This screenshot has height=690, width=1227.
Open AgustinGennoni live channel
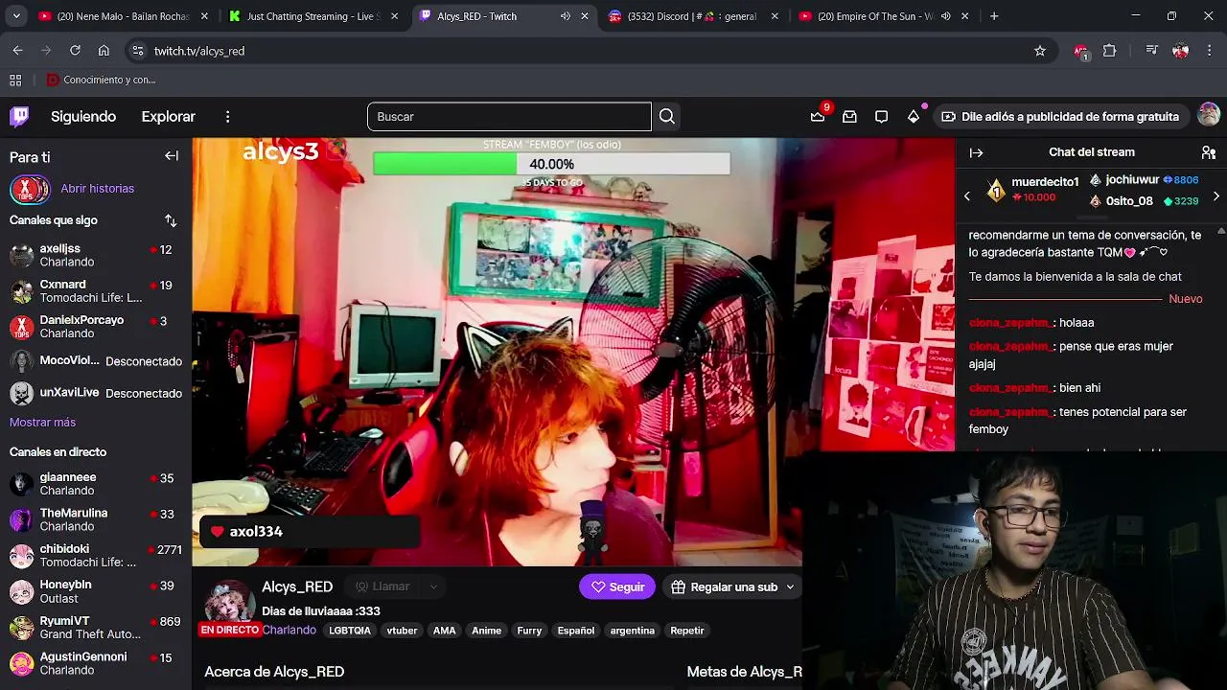96,663
